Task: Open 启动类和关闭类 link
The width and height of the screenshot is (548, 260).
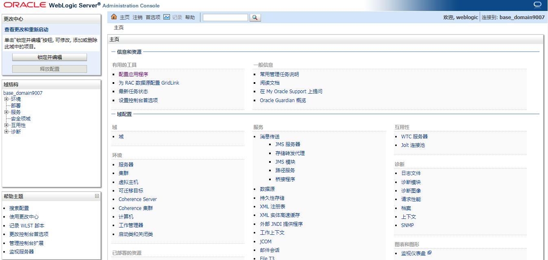Action: click(x=136, y=234)
